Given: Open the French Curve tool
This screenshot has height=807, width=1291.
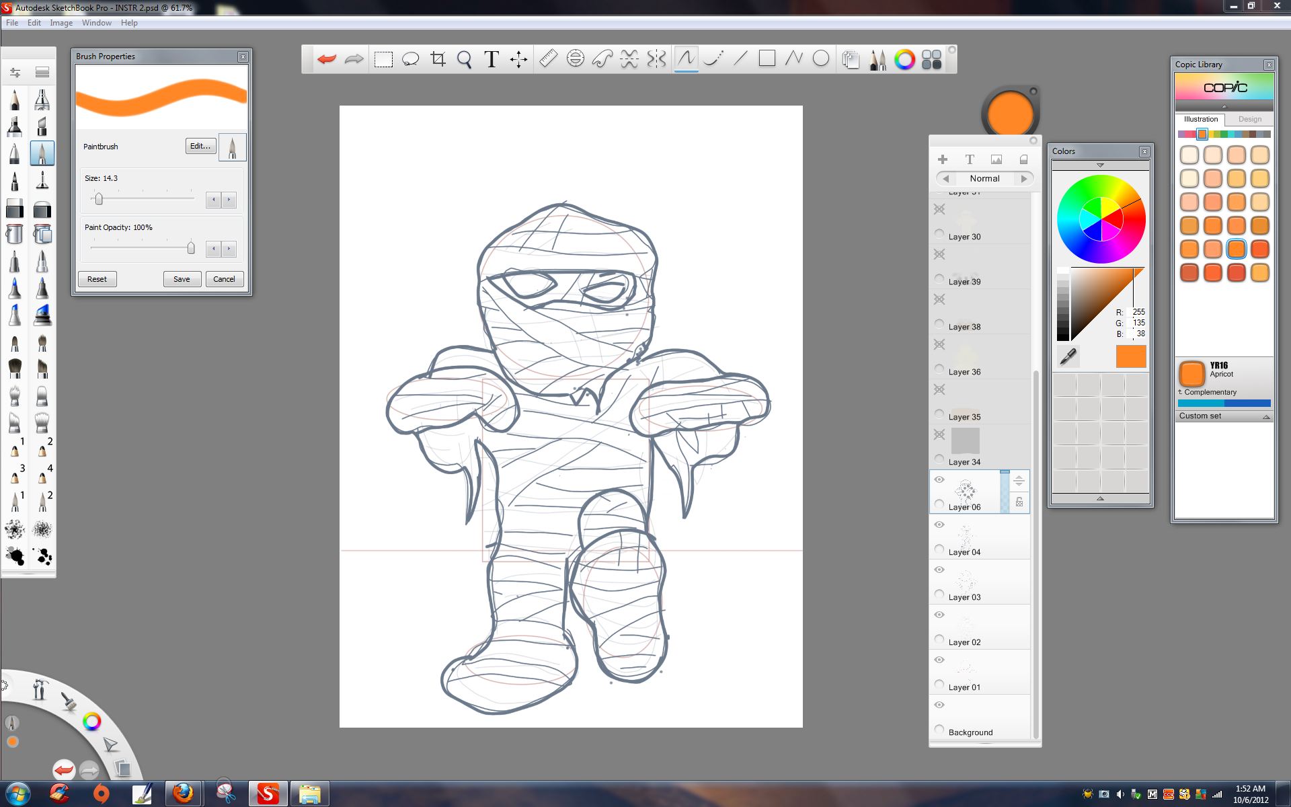Looking at the screenshot, I should [602, 59].
